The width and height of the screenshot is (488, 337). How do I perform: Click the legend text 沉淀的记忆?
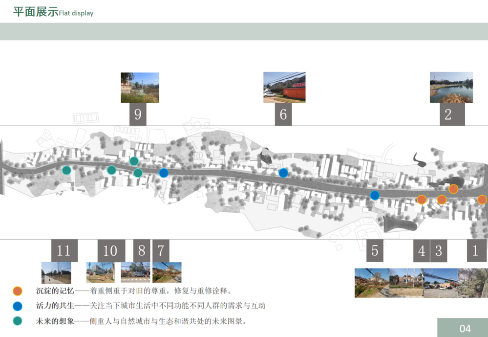tap(55, 291)
